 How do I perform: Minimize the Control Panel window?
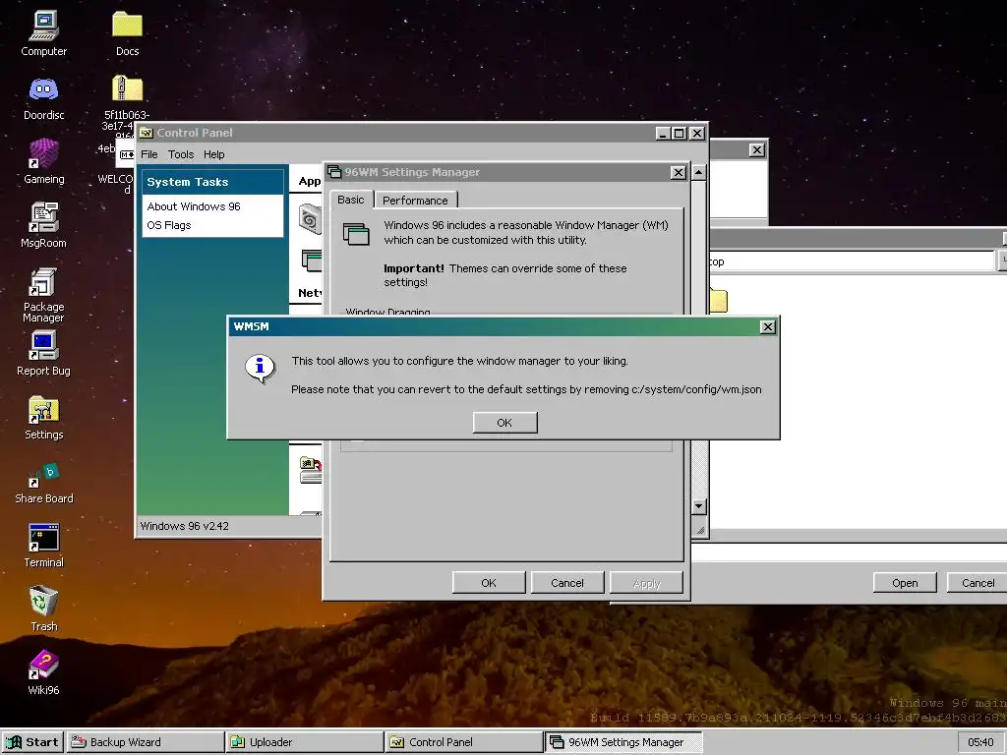[664, 133]
